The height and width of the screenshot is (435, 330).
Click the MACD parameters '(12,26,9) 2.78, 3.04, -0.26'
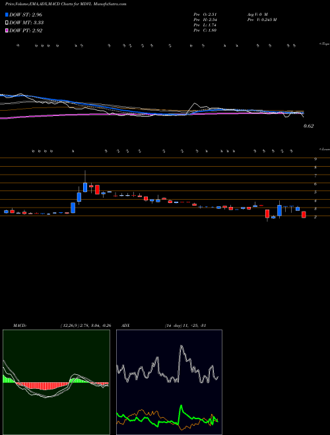(86, 326)
